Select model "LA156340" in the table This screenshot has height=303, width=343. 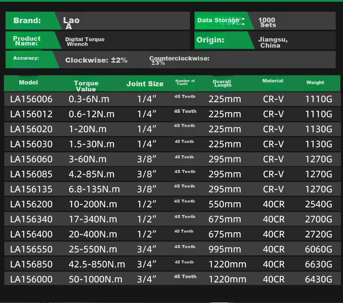(31, 219)
